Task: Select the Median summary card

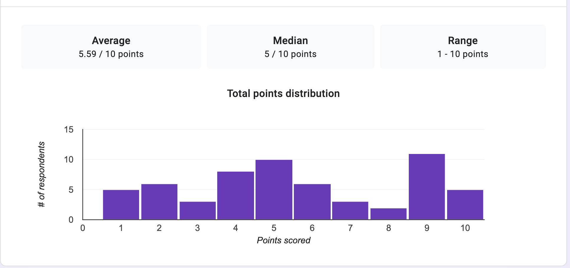Action: pos(290,47)
